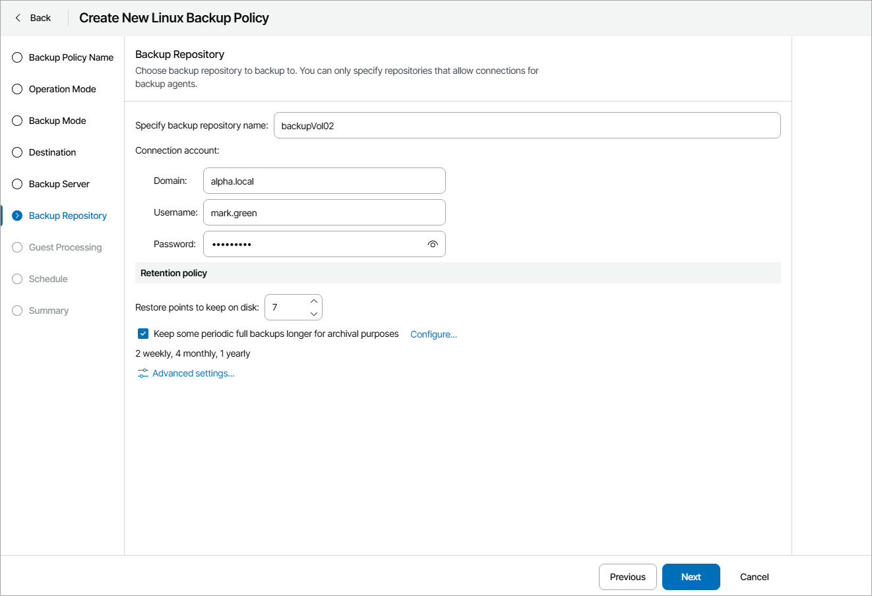Click the Backup Server step circle

[x=17, y=184]
